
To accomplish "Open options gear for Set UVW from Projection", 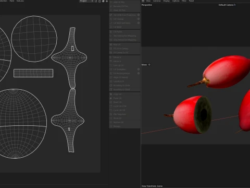I will point(139,15).
